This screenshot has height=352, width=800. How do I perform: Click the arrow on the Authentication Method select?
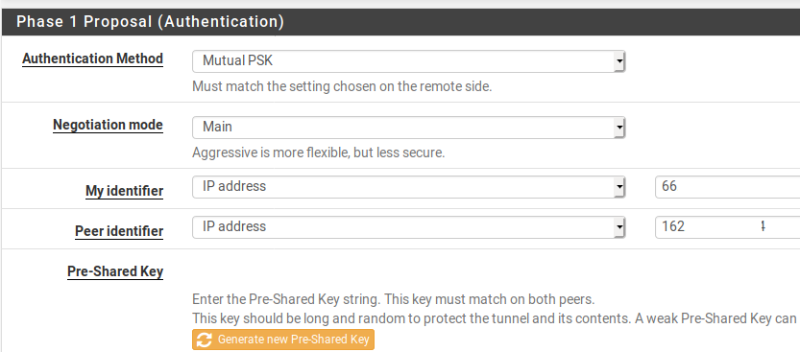click(x=618, y=61)
